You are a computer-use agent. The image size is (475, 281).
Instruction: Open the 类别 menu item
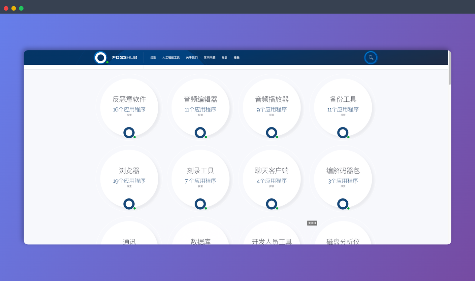(x=153, y=57)
